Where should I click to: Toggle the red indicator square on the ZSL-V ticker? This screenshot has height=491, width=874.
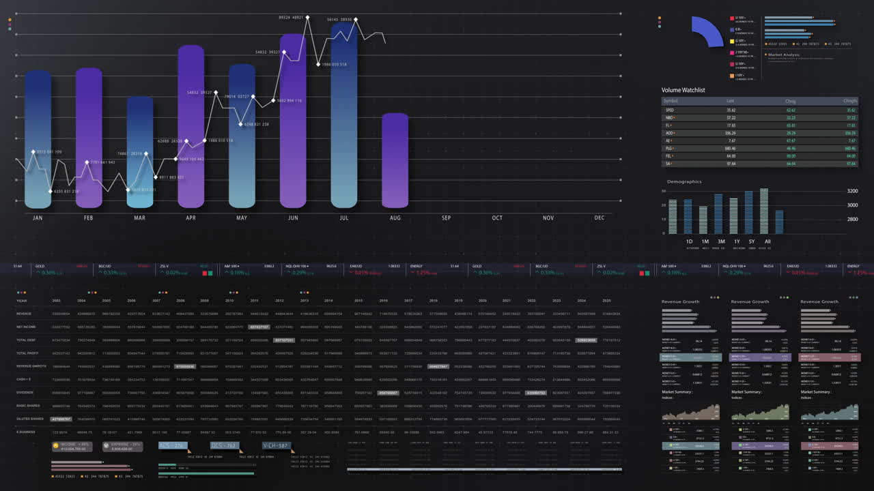[x=206, y=273]
